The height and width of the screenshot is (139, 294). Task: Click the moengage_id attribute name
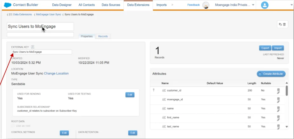point(175,99)
